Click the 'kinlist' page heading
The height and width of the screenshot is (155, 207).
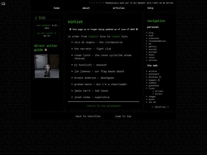[x=75, y=22]
